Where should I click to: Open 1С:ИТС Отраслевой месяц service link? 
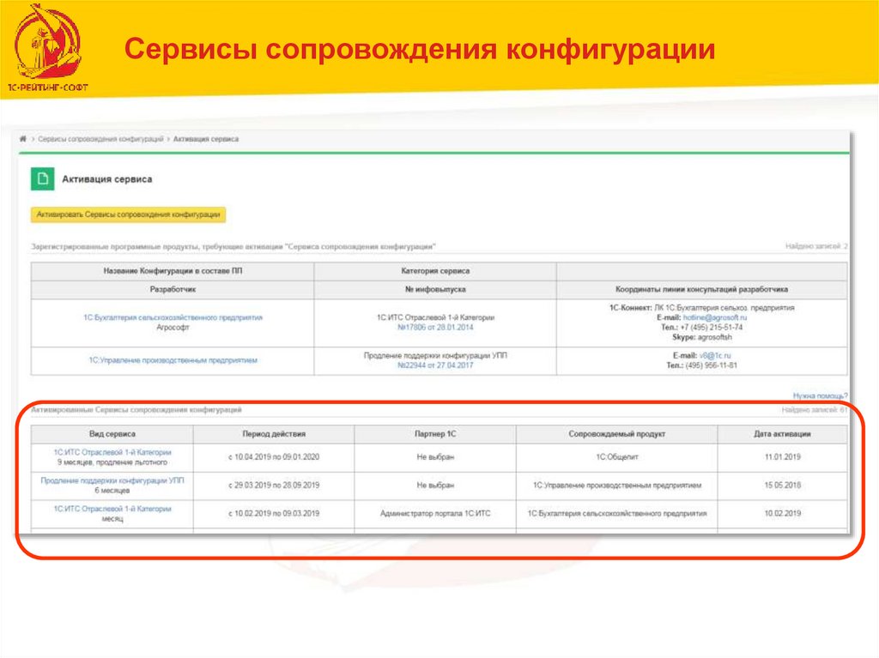[112, 509]
